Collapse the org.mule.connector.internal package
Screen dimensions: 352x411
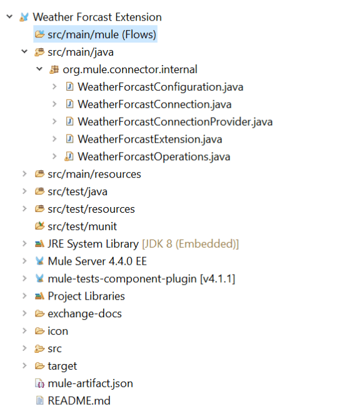point(39,69)
